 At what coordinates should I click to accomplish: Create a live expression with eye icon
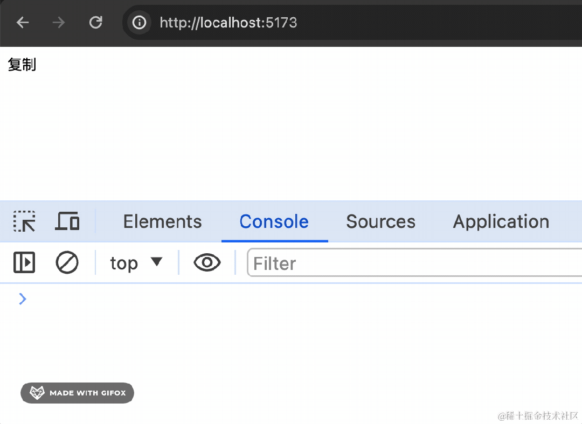click(207, 263)
